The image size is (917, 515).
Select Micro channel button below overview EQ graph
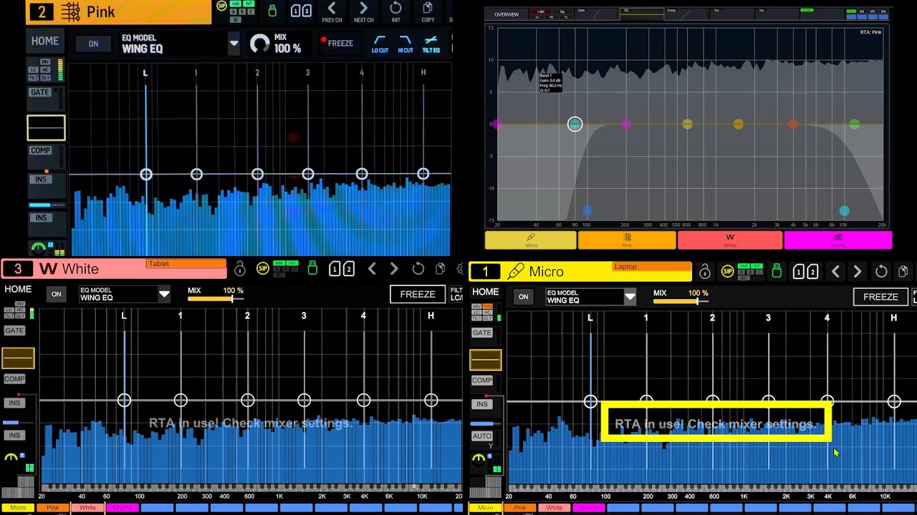point(531,240)
